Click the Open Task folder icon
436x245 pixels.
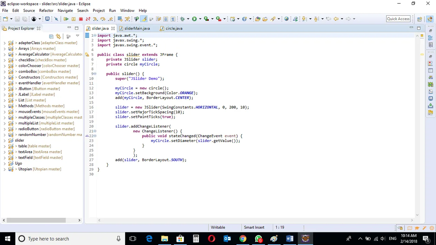click(x=265, y=19)
